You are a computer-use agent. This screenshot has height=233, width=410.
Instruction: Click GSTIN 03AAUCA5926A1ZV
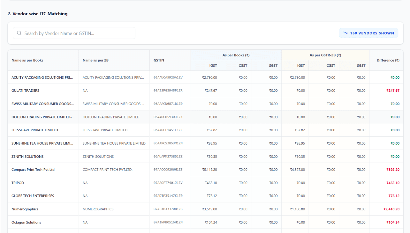click(168, 77)
